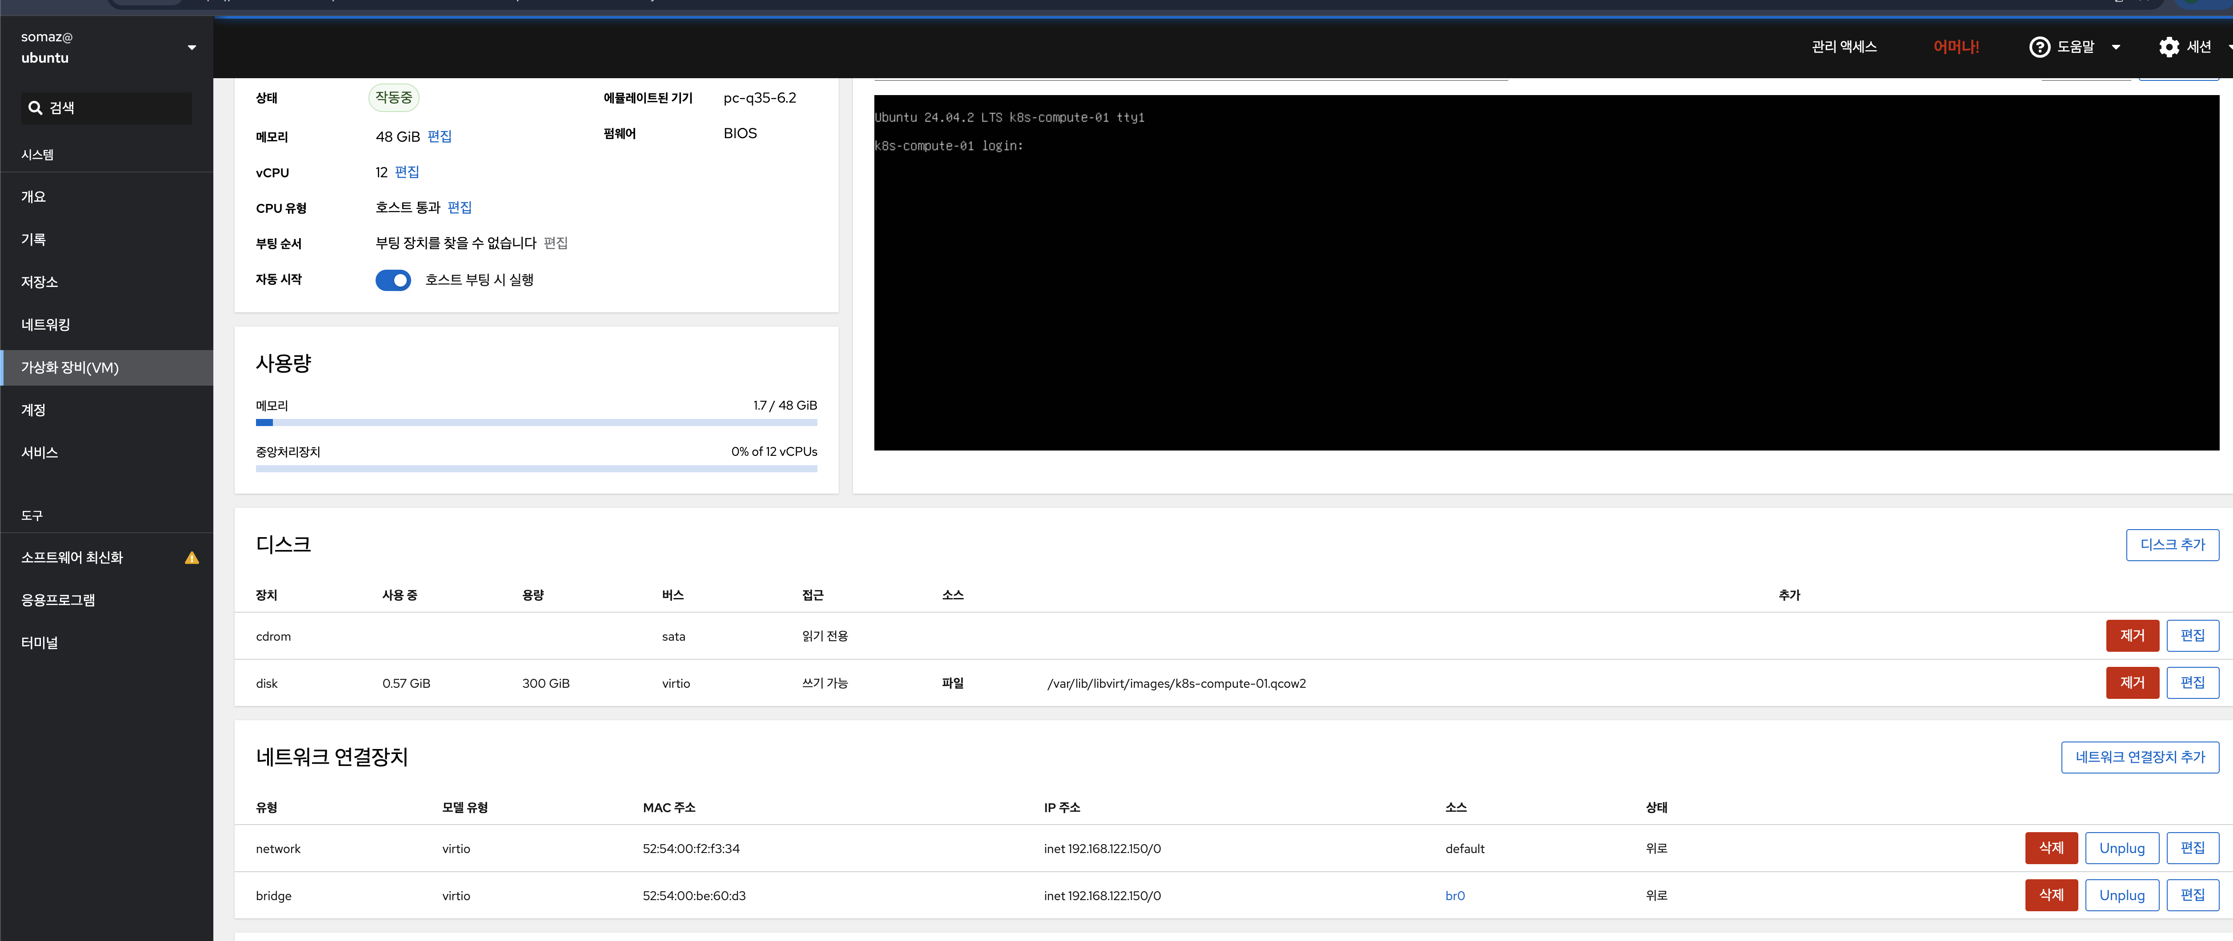Remove the cdrom disk with 제거
Screen dimensions: 2233x941
point(2132,636)
